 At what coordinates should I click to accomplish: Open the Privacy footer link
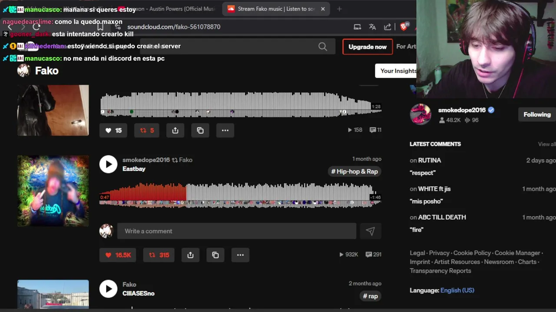pyautogui.click(x=439, y=253)
